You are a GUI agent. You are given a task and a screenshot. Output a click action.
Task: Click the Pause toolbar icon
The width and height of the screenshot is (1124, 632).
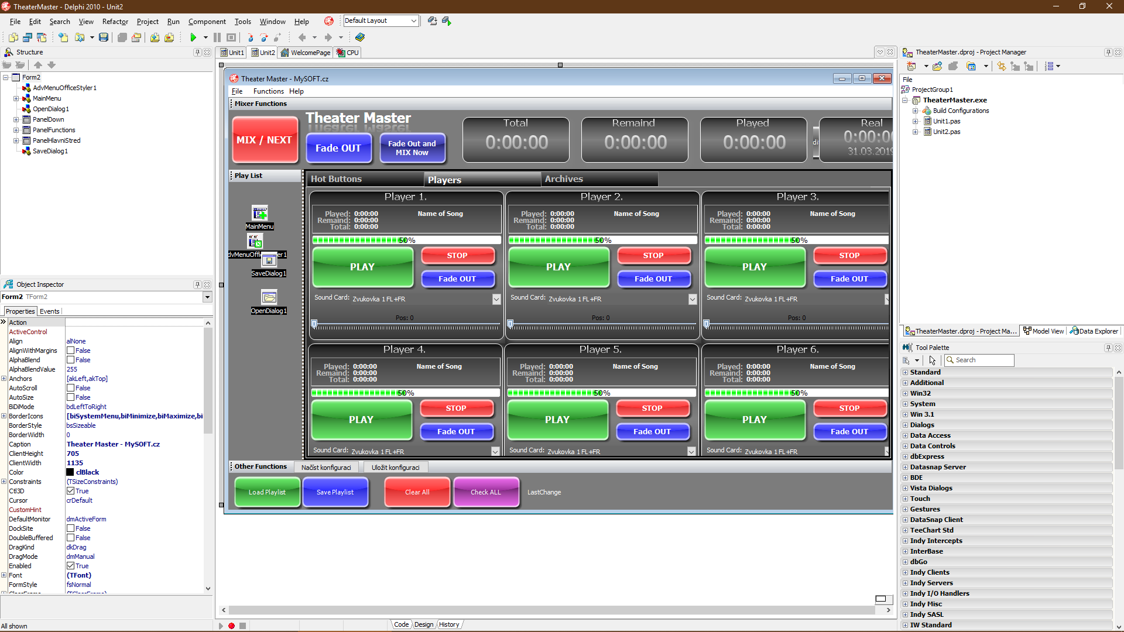click(x=217, y=37)
